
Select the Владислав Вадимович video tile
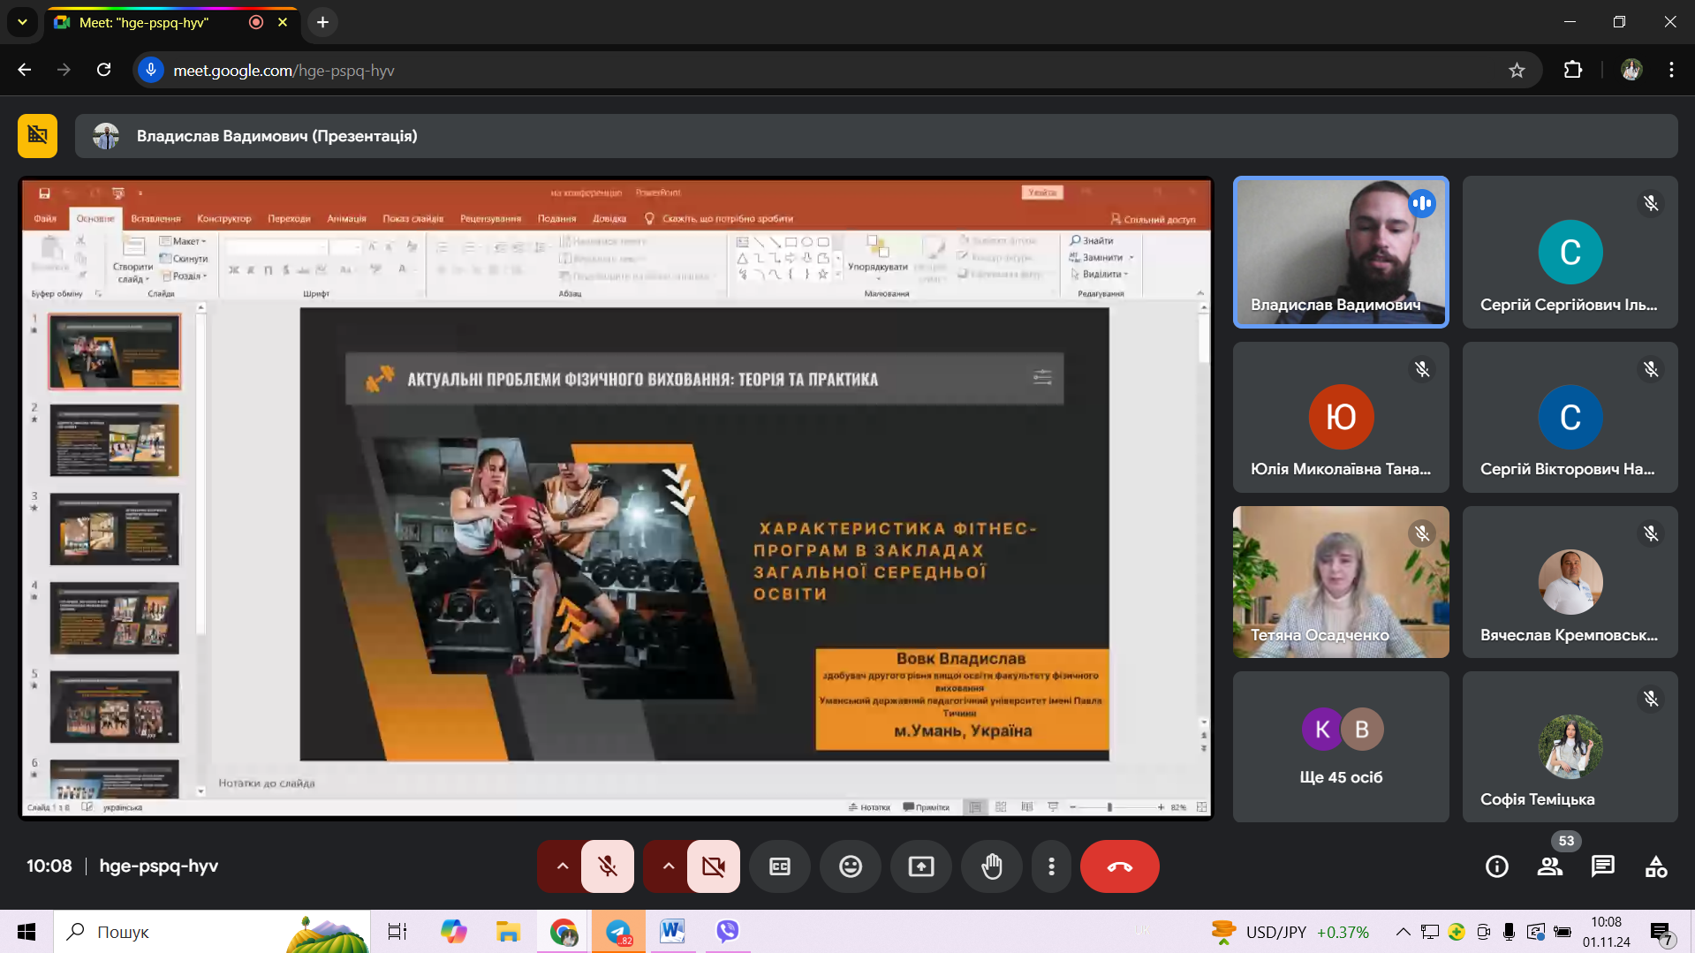point(1341,252)
